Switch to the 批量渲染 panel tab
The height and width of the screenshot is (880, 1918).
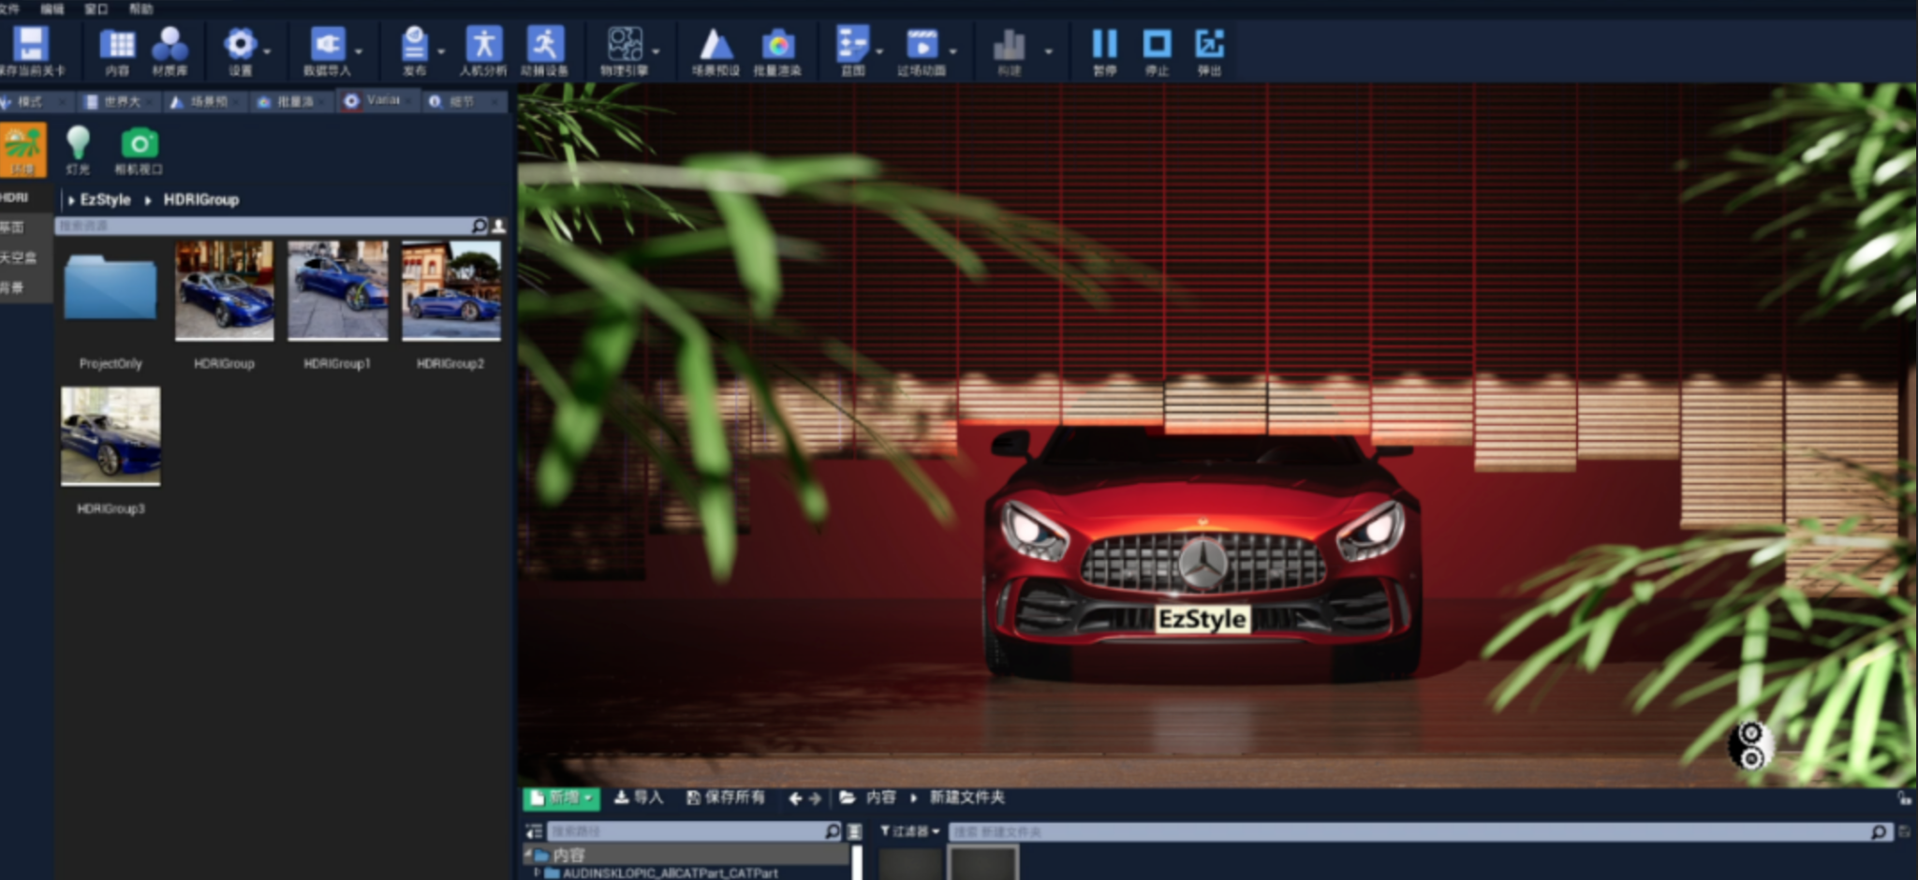click(294, 101)
